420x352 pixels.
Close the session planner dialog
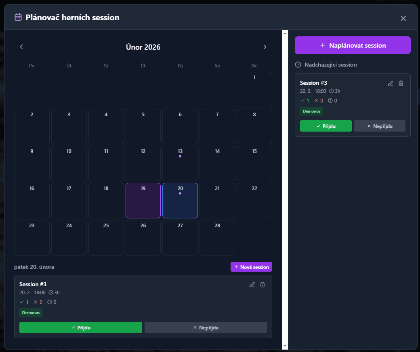point(403,18)
